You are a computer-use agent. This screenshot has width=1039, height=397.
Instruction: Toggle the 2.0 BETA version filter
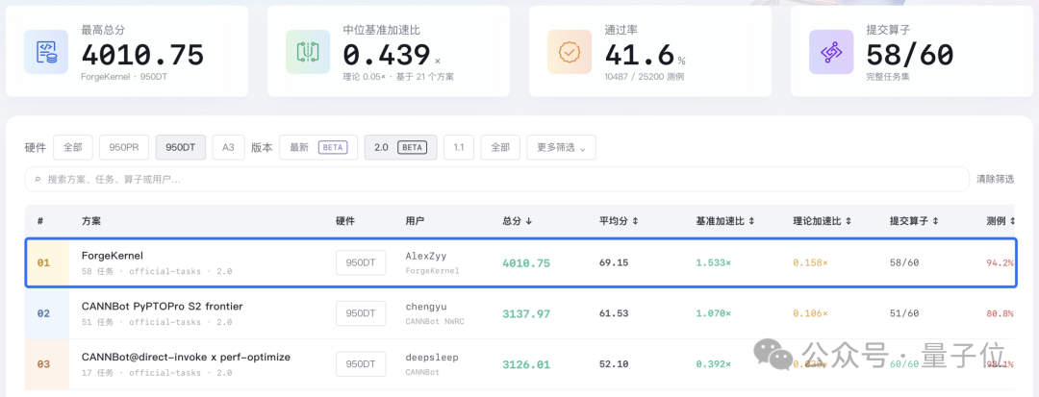400,147
